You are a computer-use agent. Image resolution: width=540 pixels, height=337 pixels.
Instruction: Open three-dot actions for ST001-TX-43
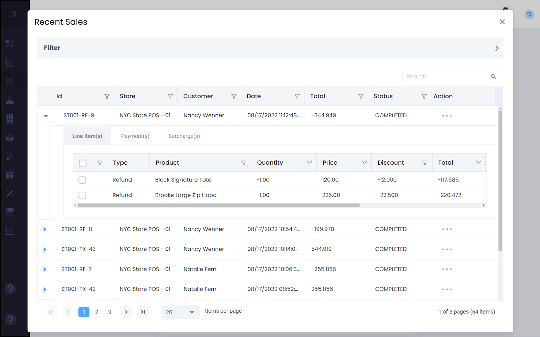447,249
